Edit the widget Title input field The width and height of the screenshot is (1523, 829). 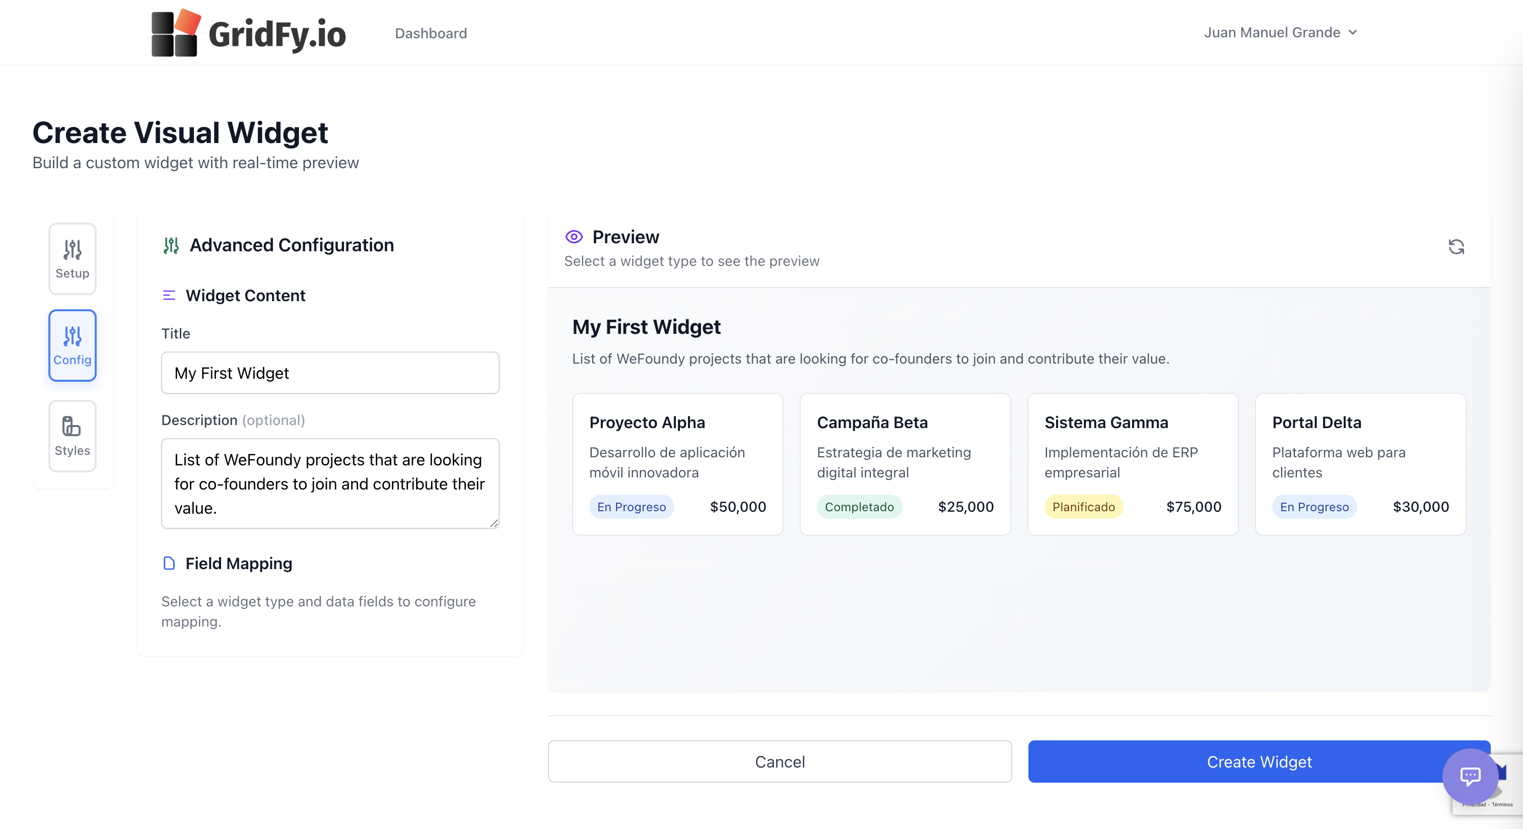tap(330, 373)
